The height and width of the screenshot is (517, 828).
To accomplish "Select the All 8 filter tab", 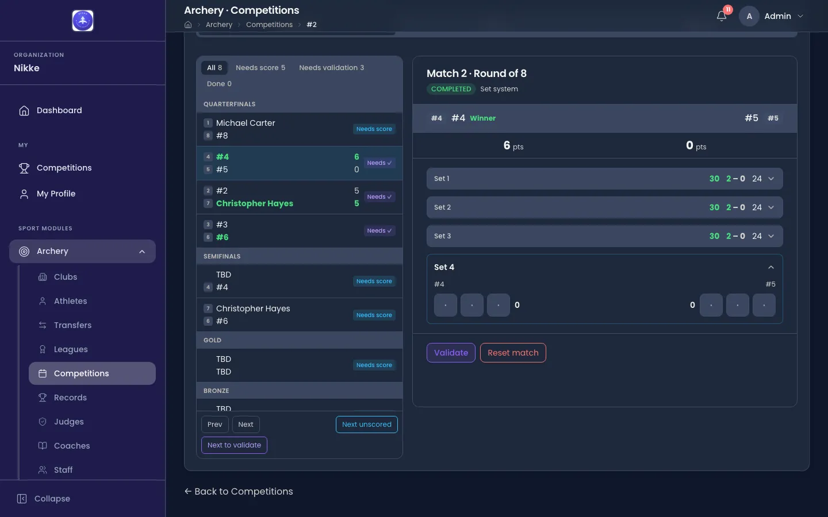I will (214, 68).
